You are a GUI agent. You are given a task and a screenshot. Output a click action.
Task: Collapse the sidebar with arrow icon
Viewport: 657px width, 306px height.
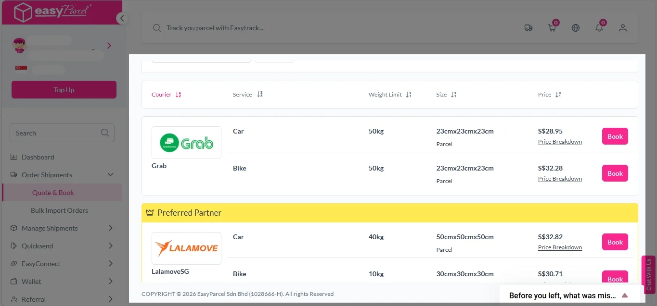122,18
